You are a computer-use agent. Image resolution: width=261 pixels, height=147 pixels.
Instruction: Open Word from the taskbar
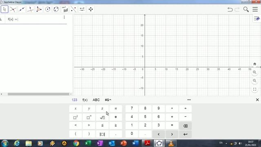pos(135,143)
